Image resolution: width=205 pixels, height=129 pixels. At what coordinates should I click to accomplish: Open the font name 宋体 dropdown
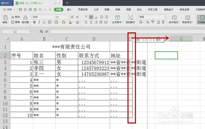tap(55, 17)
